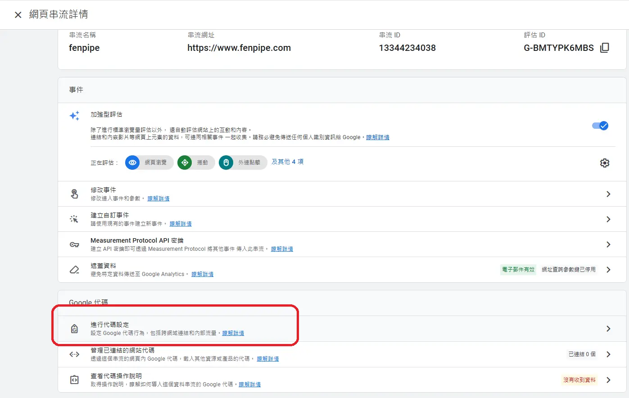629x398 pixels.
Task: Close the 網頁串流詳情 panel with the X
Action: pos(17,14)
